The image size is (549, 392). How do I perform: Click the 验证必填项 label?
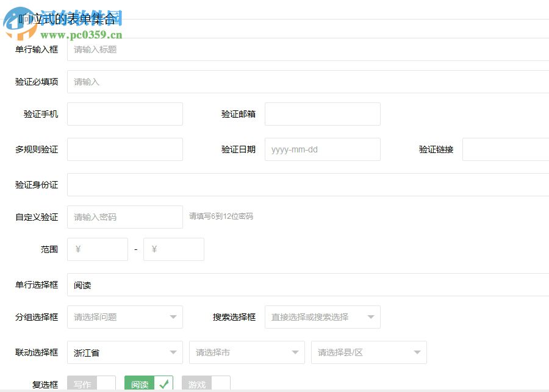pos(37,82)
